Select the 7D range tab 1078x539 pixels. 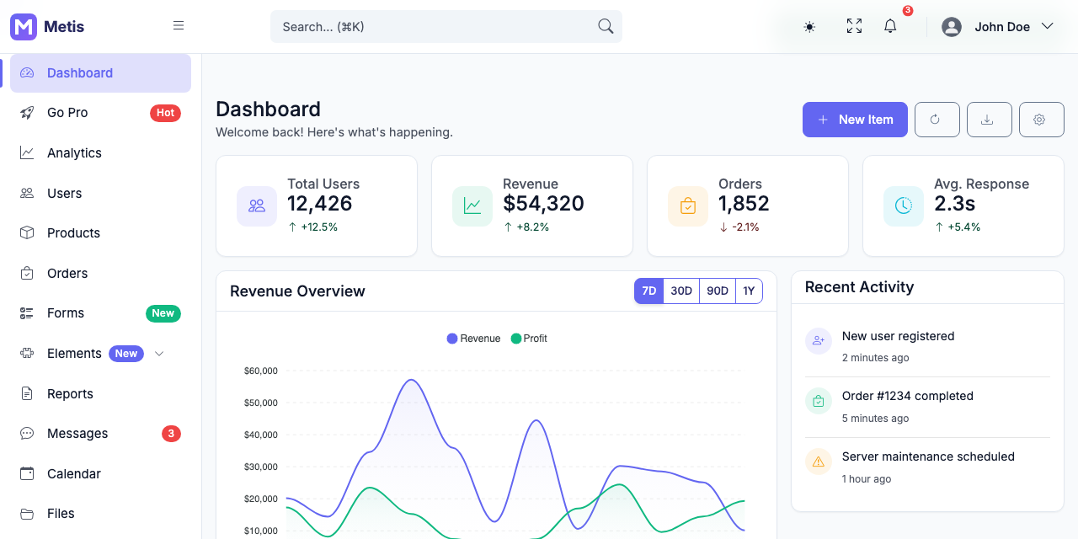point(649,291)
